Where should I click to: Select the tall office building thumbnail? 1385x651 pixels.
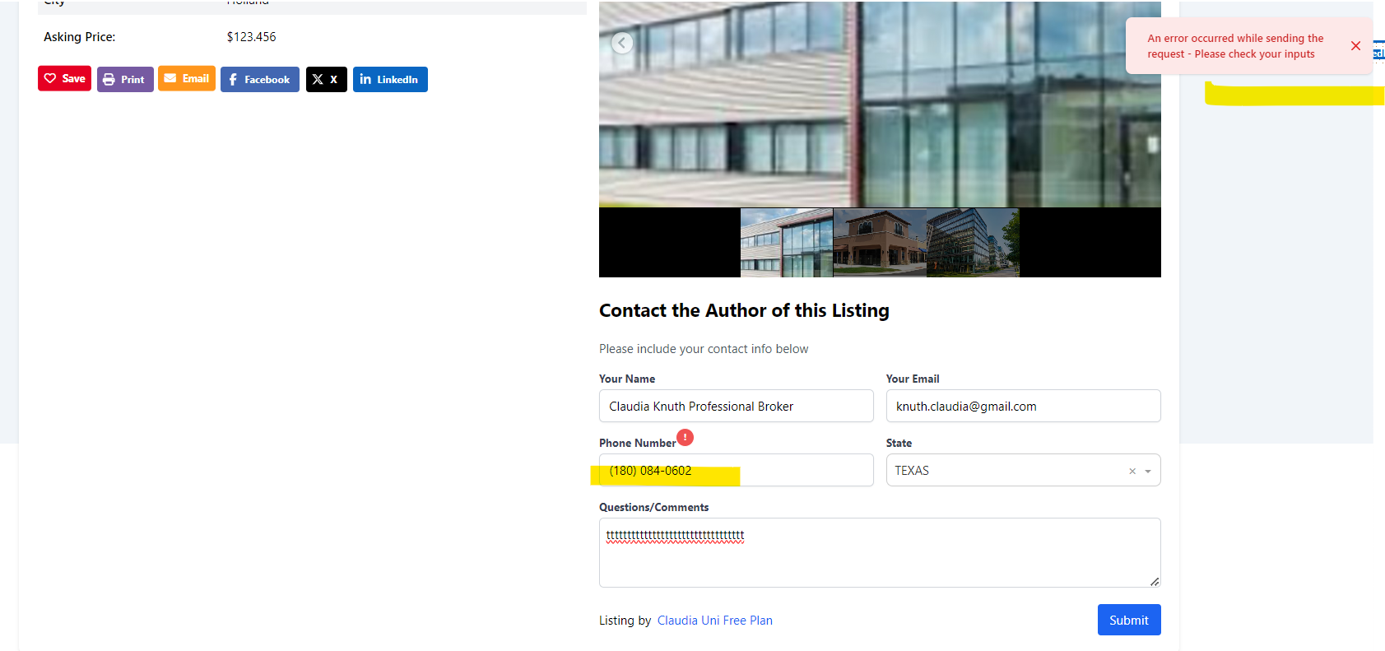(973, 242)
